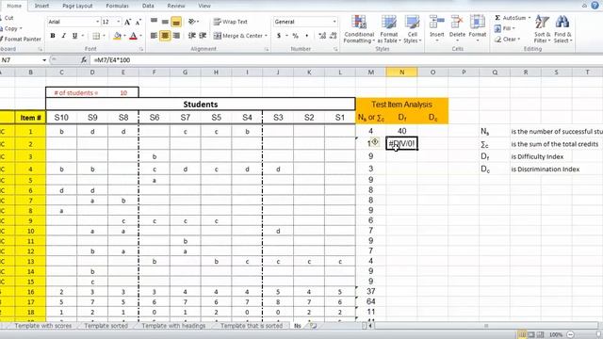This screenshot has height=339, width=603.
Task: Open the View ribbon tab
Action: pyautogui.click(x=204, y=6)
